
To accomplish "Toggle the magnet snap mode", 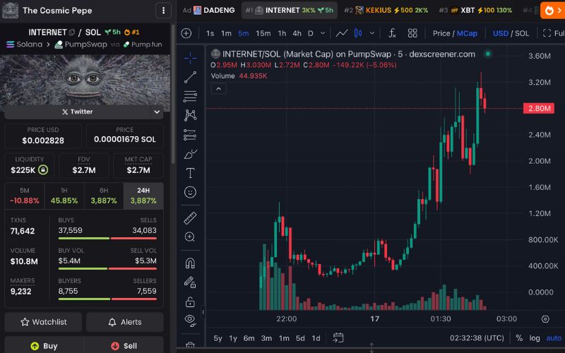I will 190,263.
